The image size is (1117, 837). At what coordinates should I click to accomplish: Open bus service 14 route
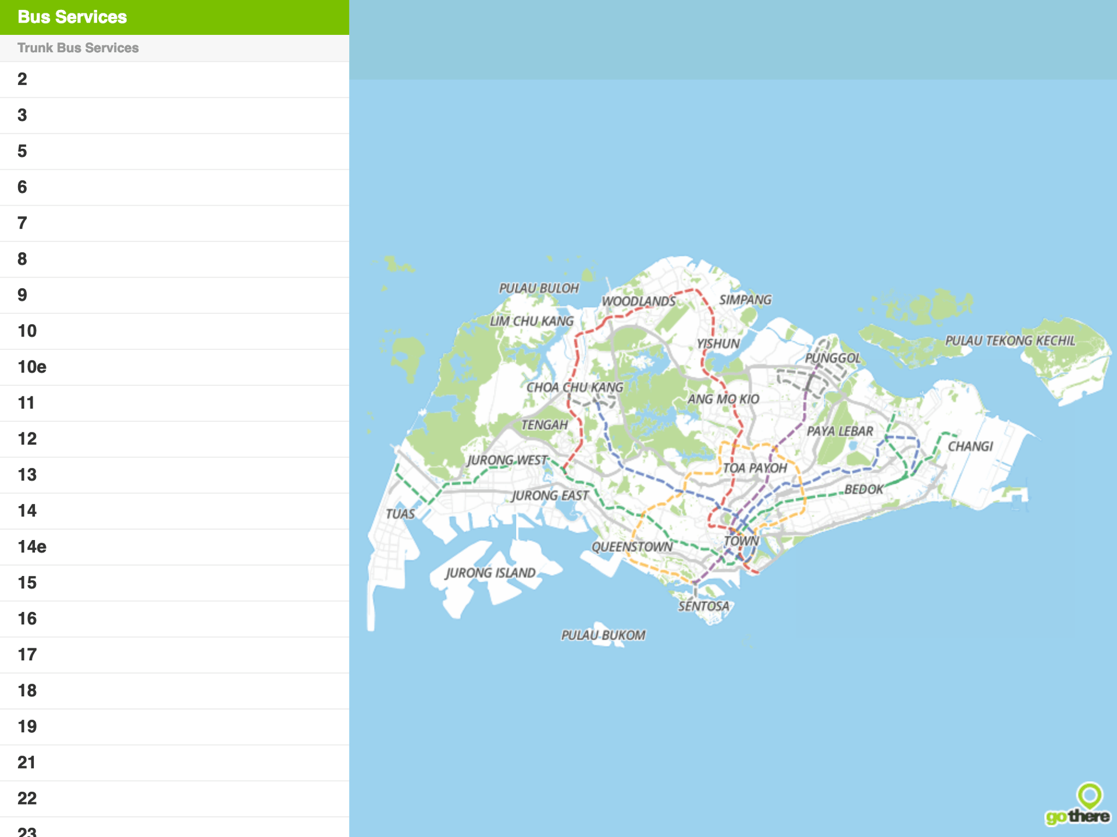(27, 511)
